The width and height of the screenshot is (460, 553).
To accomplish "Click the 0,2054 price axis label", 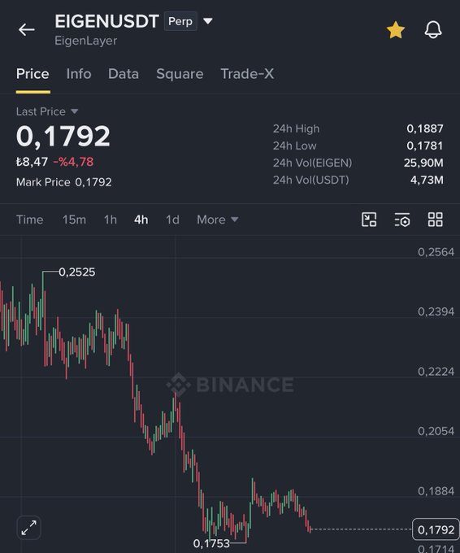I will tap(436, 431).
